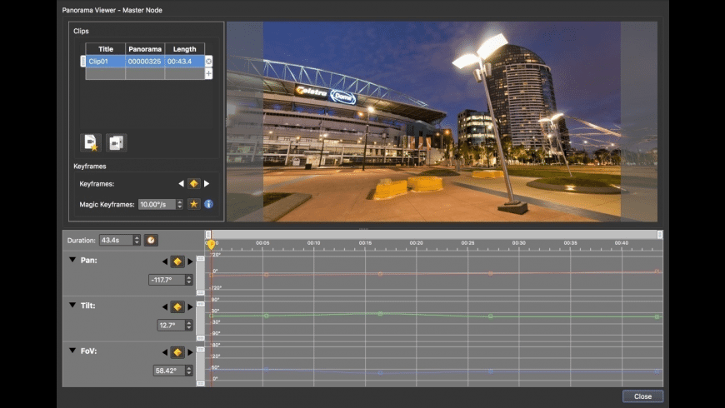
Task: Open the Magic Keyframes info icon
Action: click(208, 204)
